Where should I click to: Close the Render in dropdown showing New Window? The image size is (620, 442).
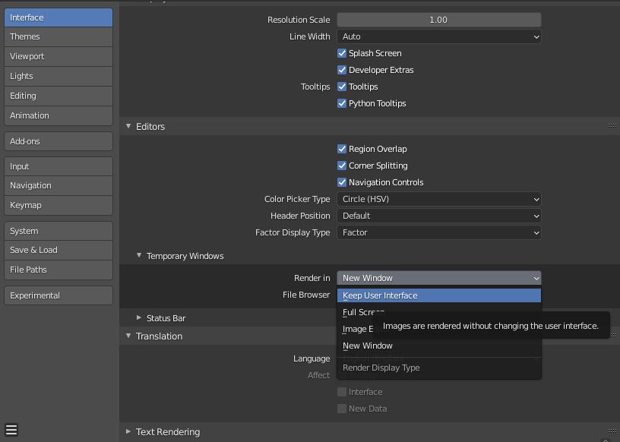pos(439,278)
